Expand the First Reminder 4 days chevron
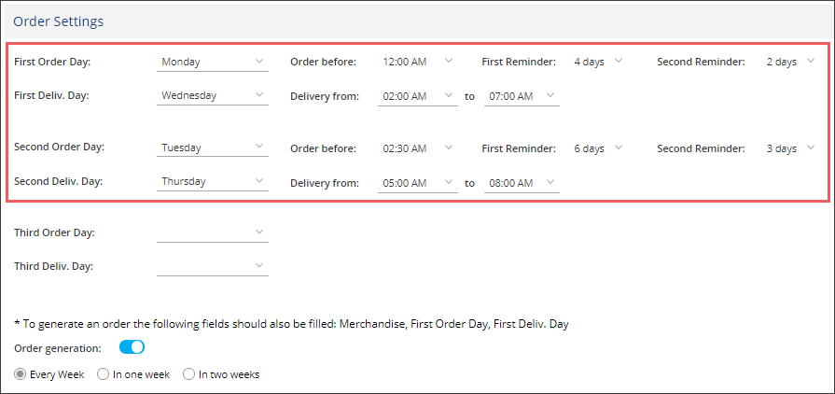Viewport: 835px width, 394px height. point(618,61)
